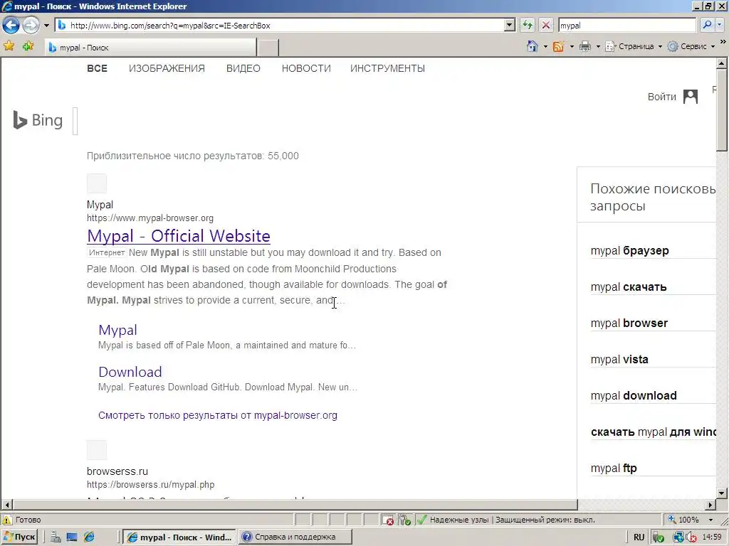Show more toolbar commands chevron
This screenshot has height=546, width=729.
point(723,42)
